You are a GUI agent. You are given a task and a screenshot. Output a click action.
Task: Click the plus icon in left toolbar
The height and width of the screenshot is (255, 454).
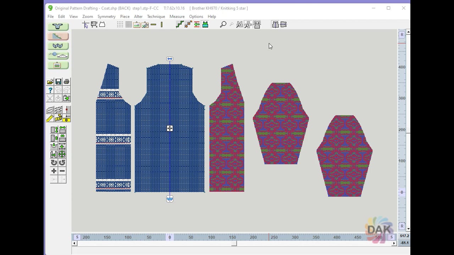(54, 171)
